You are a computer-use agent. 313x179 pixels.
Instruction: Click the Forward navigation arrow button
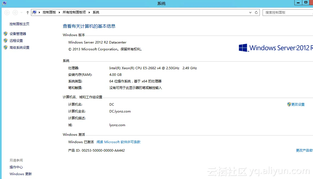pyautogui.click(x=15, y=13)
